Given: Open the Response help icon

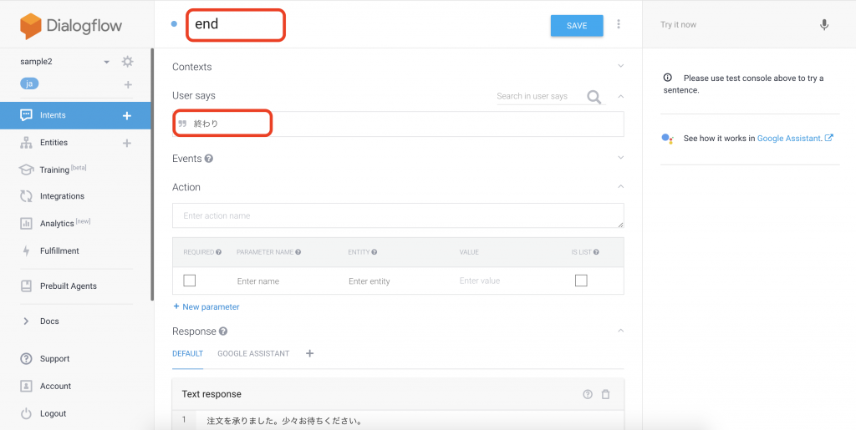Looking at the screenshot, I should (x=223, y=331).
